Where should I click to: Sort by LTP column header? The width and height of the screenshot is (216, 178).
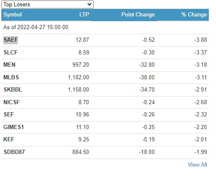pyautogui.click(x=84, y=15)
